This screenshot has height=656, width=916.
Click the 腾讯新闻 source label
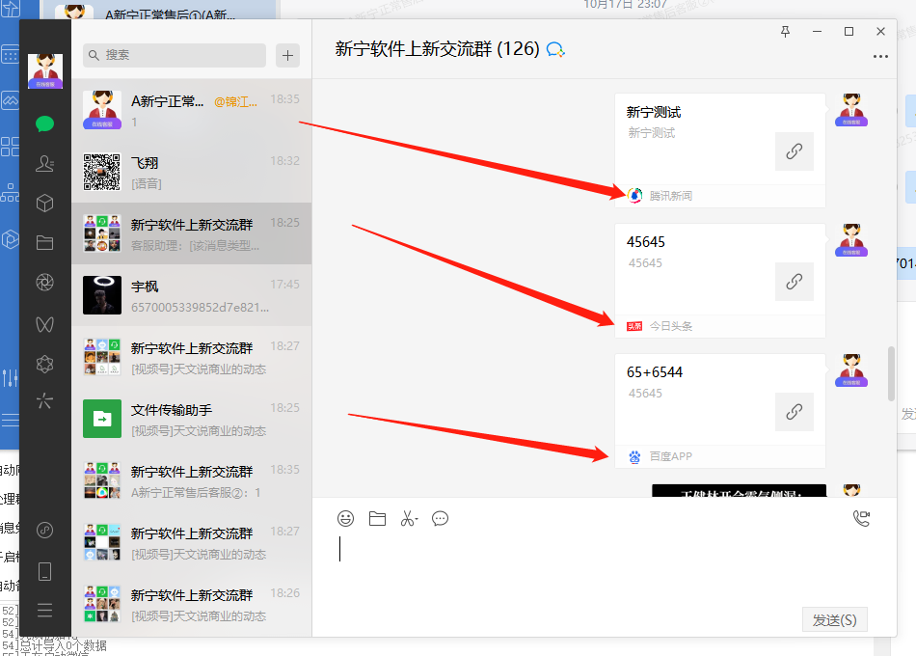pyautogui.click(x=671, y=196)
